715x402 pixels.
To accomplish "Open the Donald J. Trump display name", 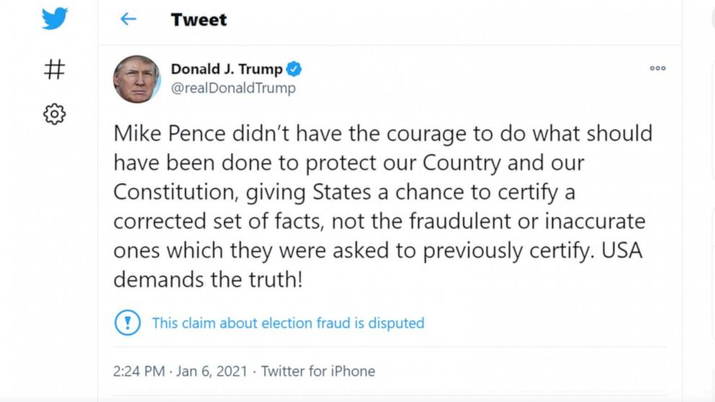I will tap(226, 69).
